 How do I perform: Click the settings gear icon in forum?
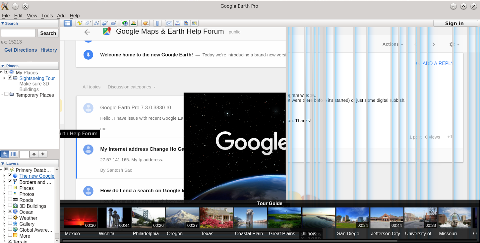(x=452, y=44)
